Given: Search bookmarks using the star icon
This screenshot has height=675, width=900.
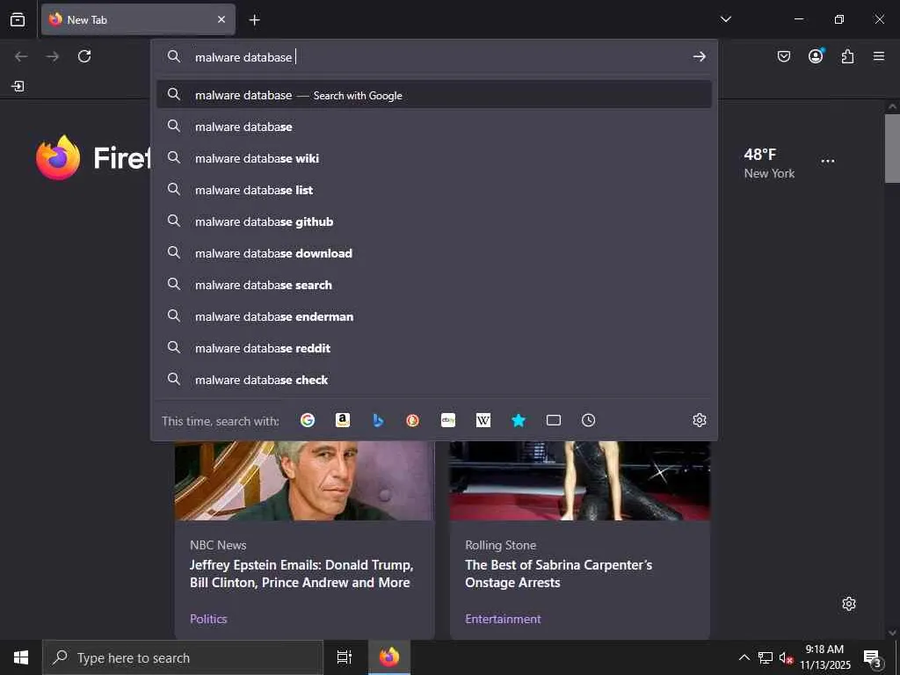Looking at the screenshot, I should click(x=519, y=420).
